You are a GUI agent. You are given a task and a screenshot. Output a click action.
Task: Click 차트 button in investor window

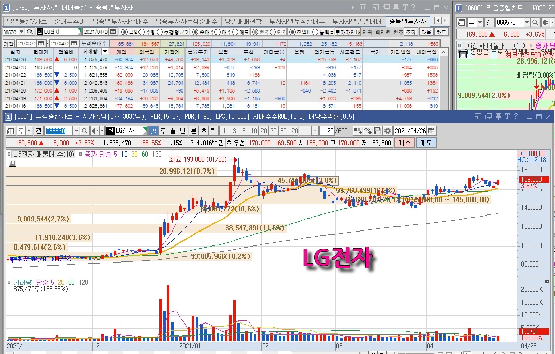click(x=441, y=32)
